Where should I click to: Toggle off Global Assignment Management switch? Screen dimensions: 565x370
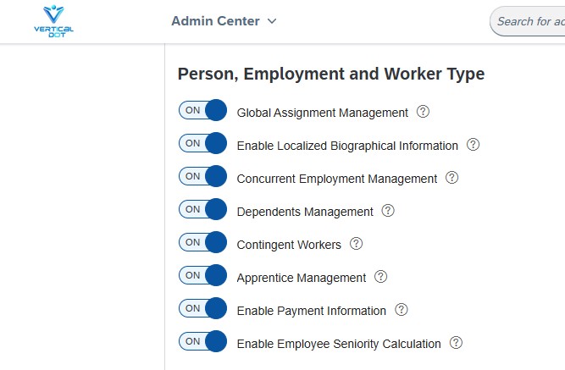[x=202, y=110]
